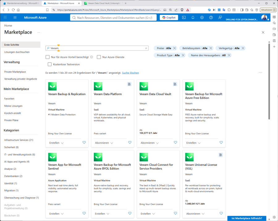
Task: Open more options ellipsis next to Marketplace title
Action: (39, 32)
